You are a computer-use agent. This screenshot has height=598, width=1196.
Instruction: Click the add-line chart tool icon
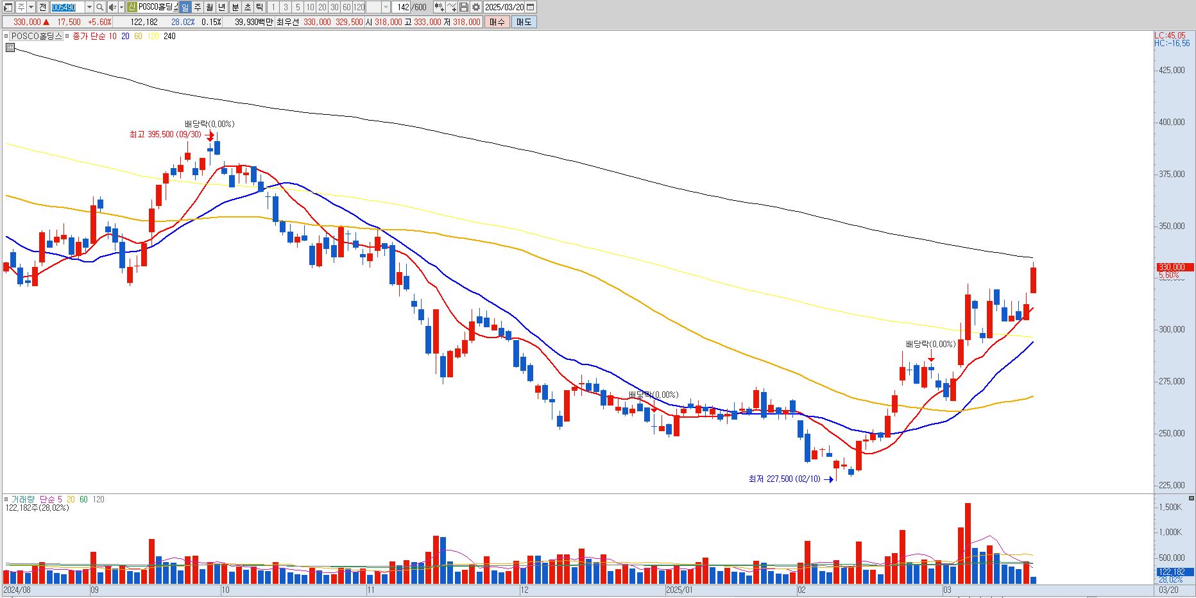pyautogui.click(x=451, y=7)
